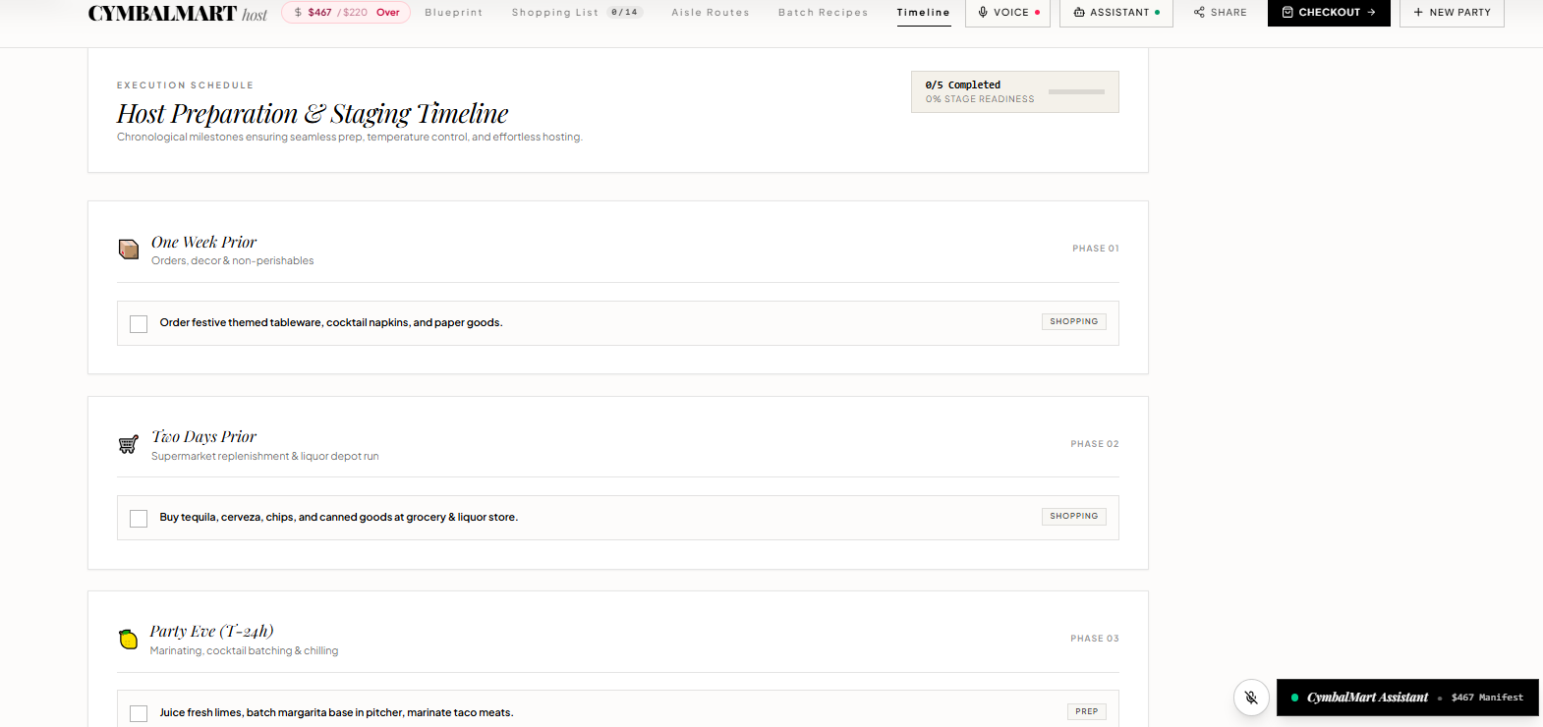Screen dimensions: 1543x727
Task: Click the Orders, decor & non-perishables subtitle
Action: point(233,261)
